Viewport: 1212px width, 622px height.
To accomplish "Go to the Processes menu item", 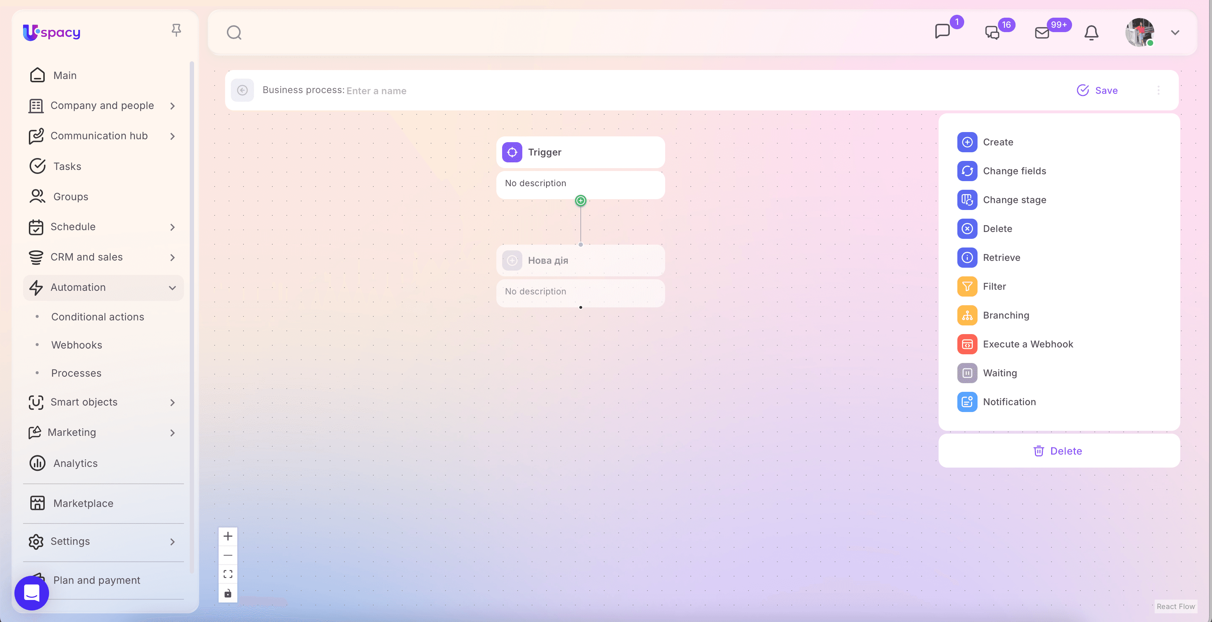I will click(x=76, y=373).
